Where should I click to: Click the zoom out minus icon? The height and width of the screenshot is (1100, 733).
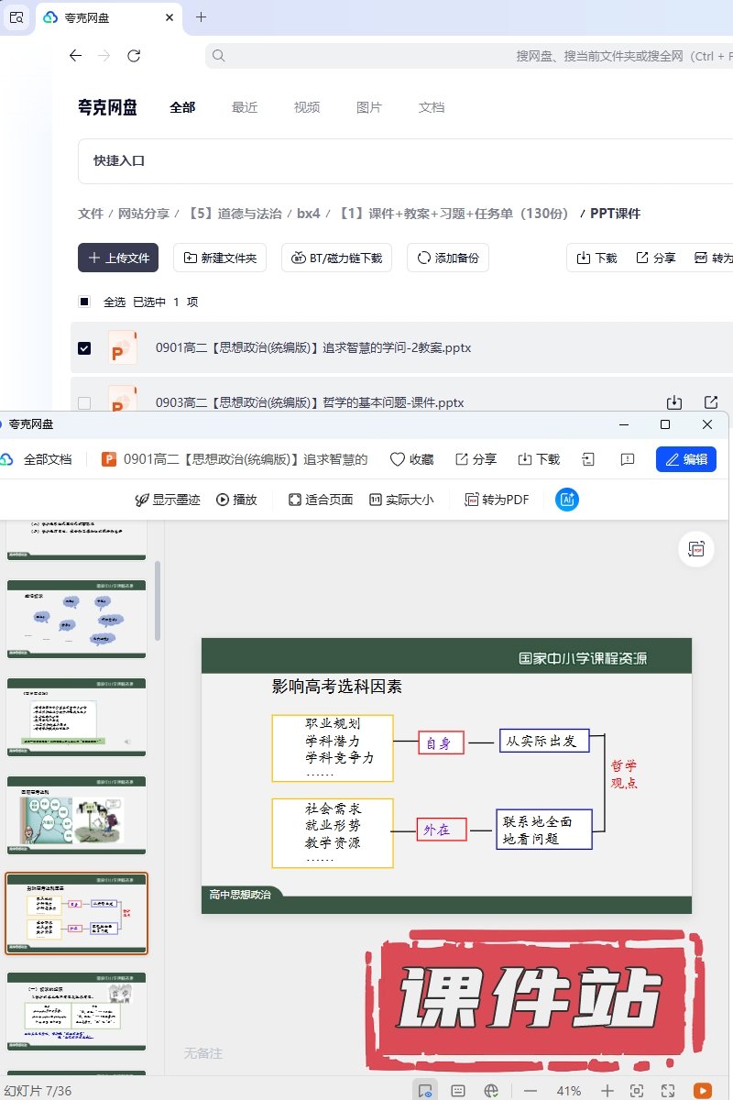pyautogui.click(x=531, y=1091)
